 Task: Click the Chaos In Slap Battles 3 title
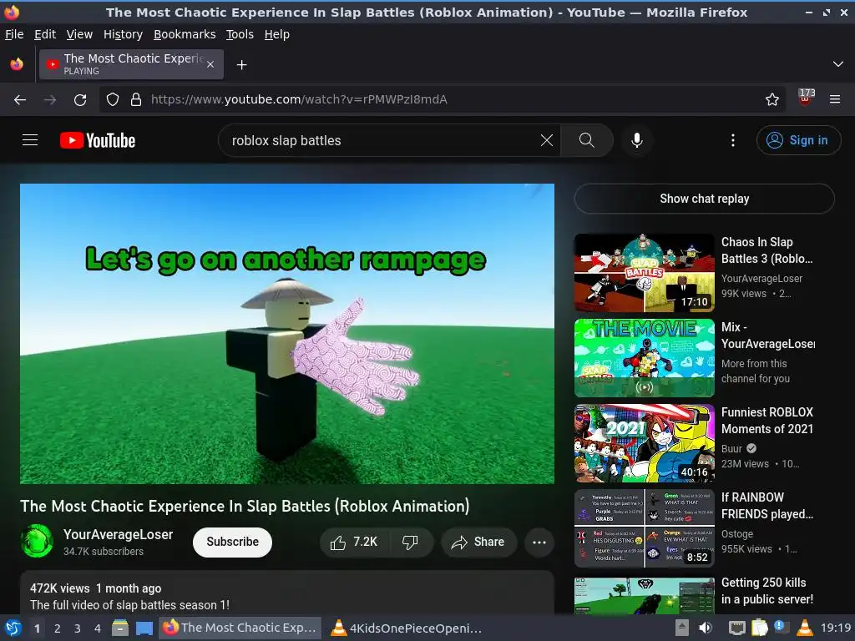tap(767, 250)
